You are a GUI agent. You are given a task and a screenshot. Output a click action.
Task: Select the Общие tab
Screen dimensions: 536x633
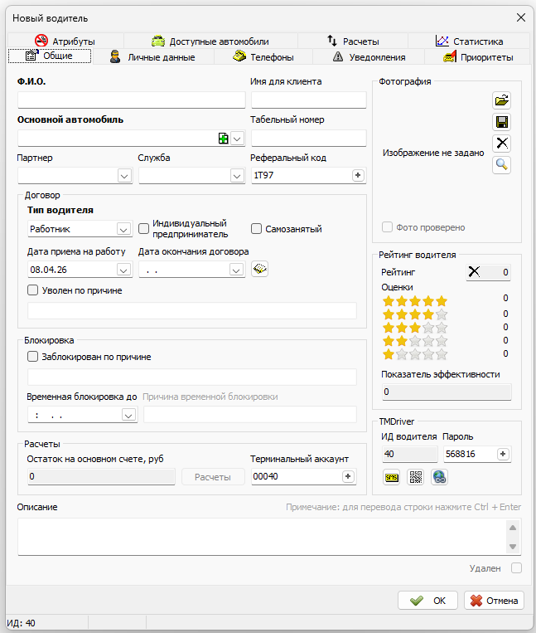[50, 56]
